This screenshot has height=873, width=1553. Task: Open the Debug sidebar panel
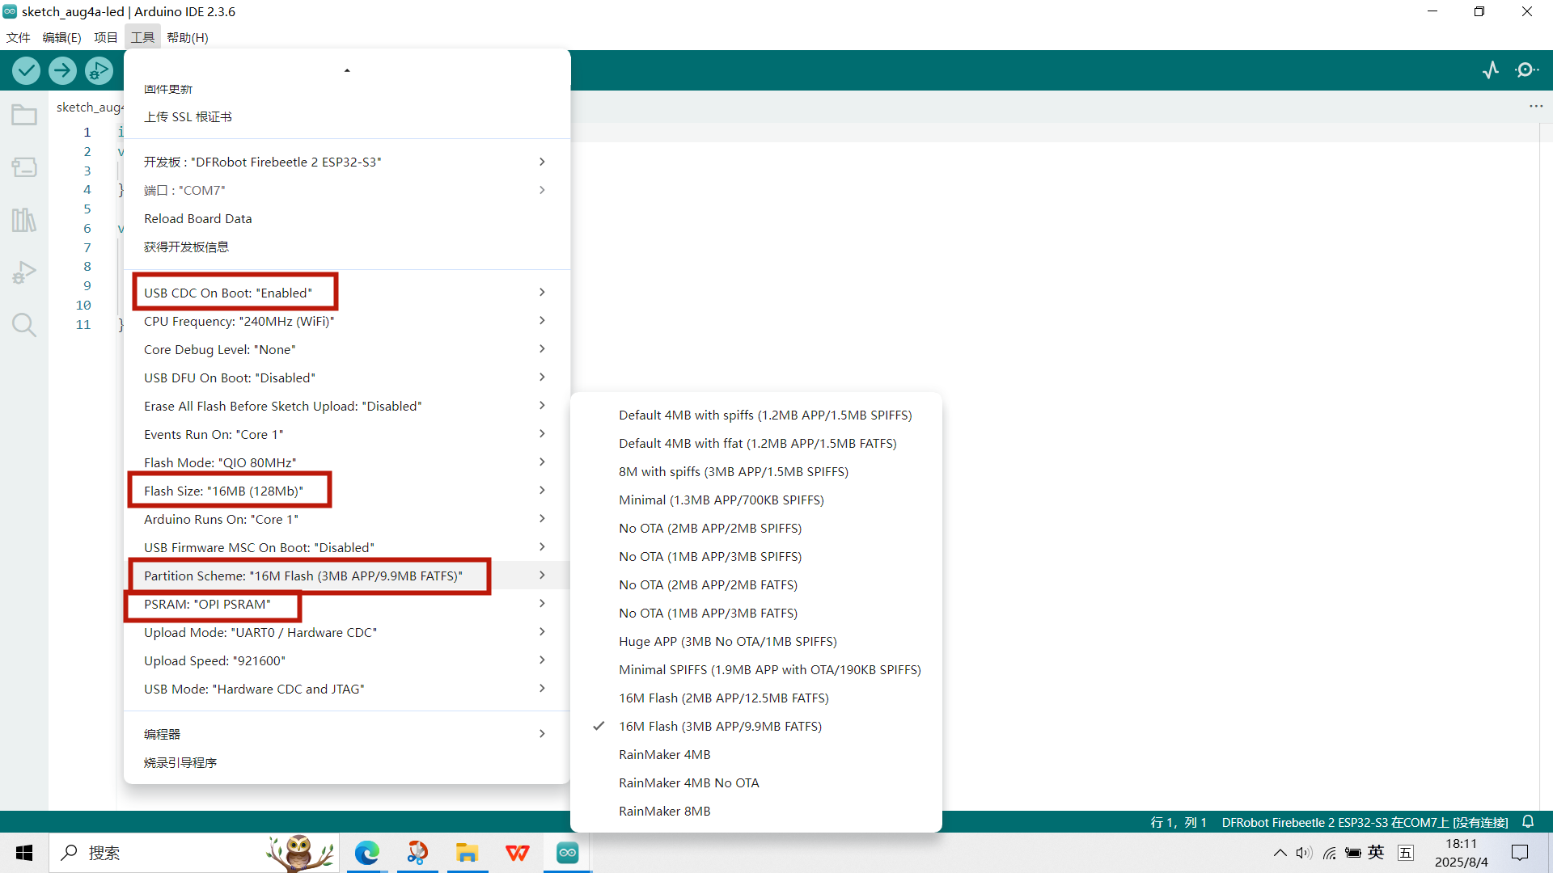point(24,272)
